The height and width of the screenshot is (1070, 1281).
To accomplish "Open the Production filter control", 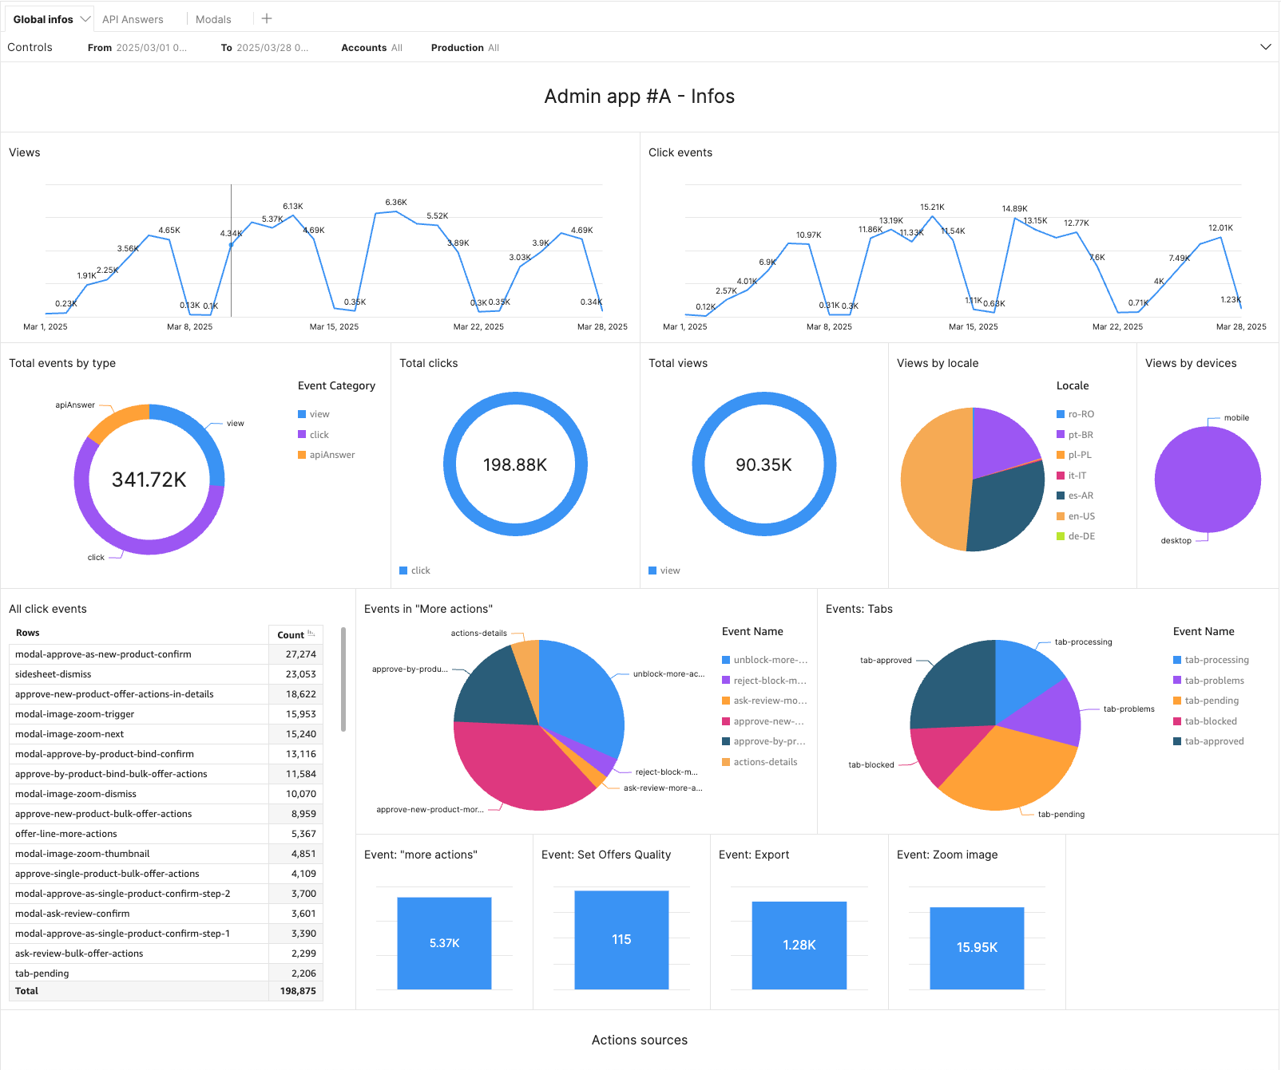I will (x=465, y=48).
